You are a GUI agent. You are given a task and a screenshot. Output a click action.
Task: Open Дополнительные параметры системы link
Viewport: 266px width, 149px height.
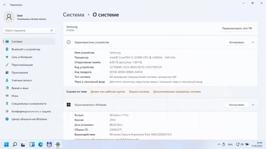[177, 92]
